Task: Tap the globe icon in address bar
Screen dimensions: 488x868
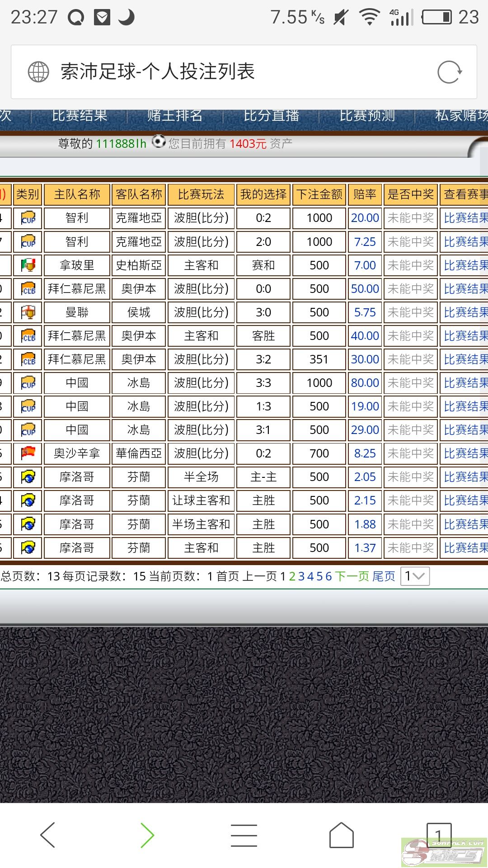Action: [38, 72]
